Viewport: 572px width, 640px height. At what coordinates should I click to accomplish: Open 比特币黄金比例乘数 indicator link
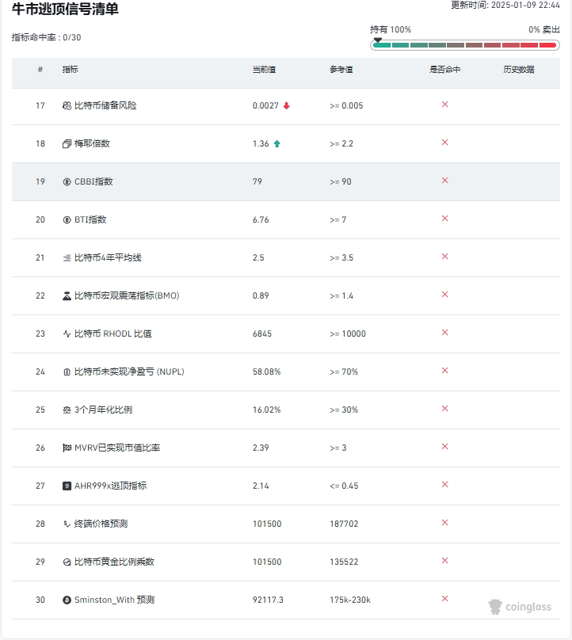pos(114,562)
